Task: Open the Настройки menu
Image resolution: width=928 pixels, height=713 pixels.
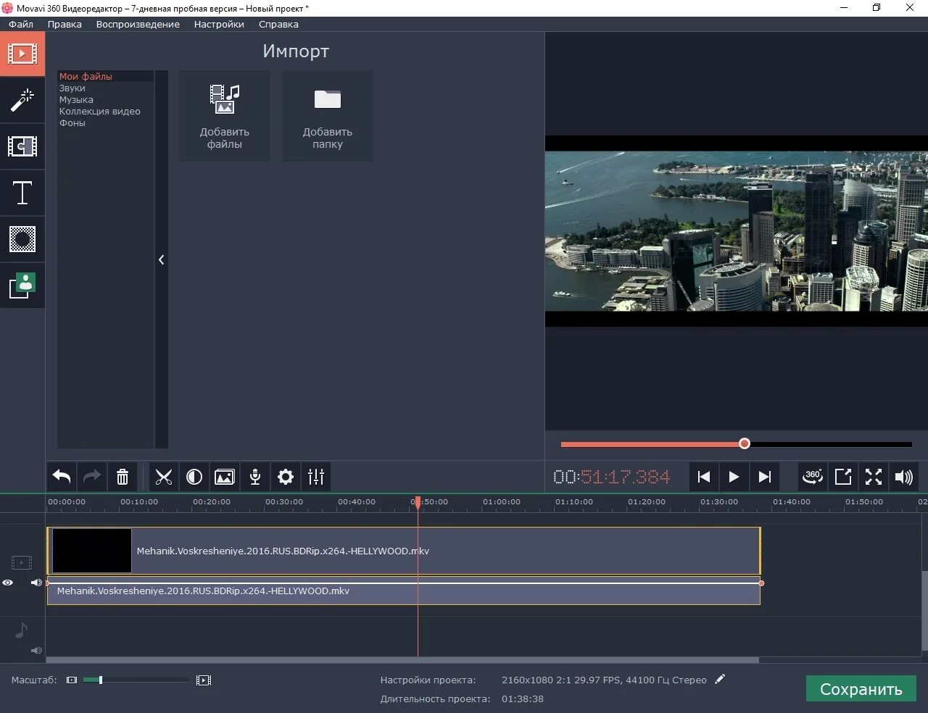Action: tap(219, 24)
